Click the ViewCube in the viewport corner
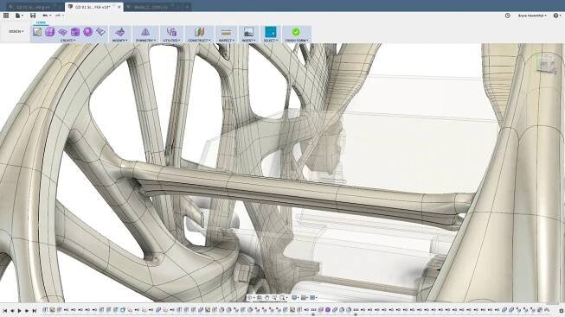Viewport: 565px width, 317px height. pyautogui.click(x=546, y=64)
